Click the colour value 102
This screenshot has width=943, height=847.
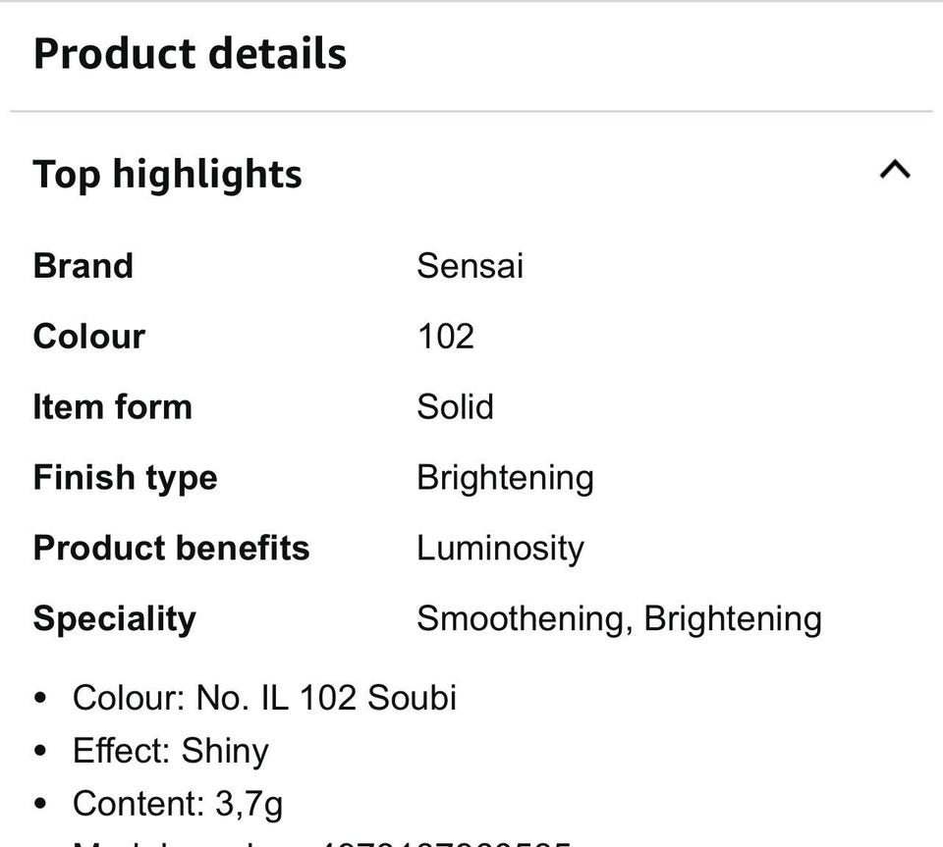tap(445, 337)
